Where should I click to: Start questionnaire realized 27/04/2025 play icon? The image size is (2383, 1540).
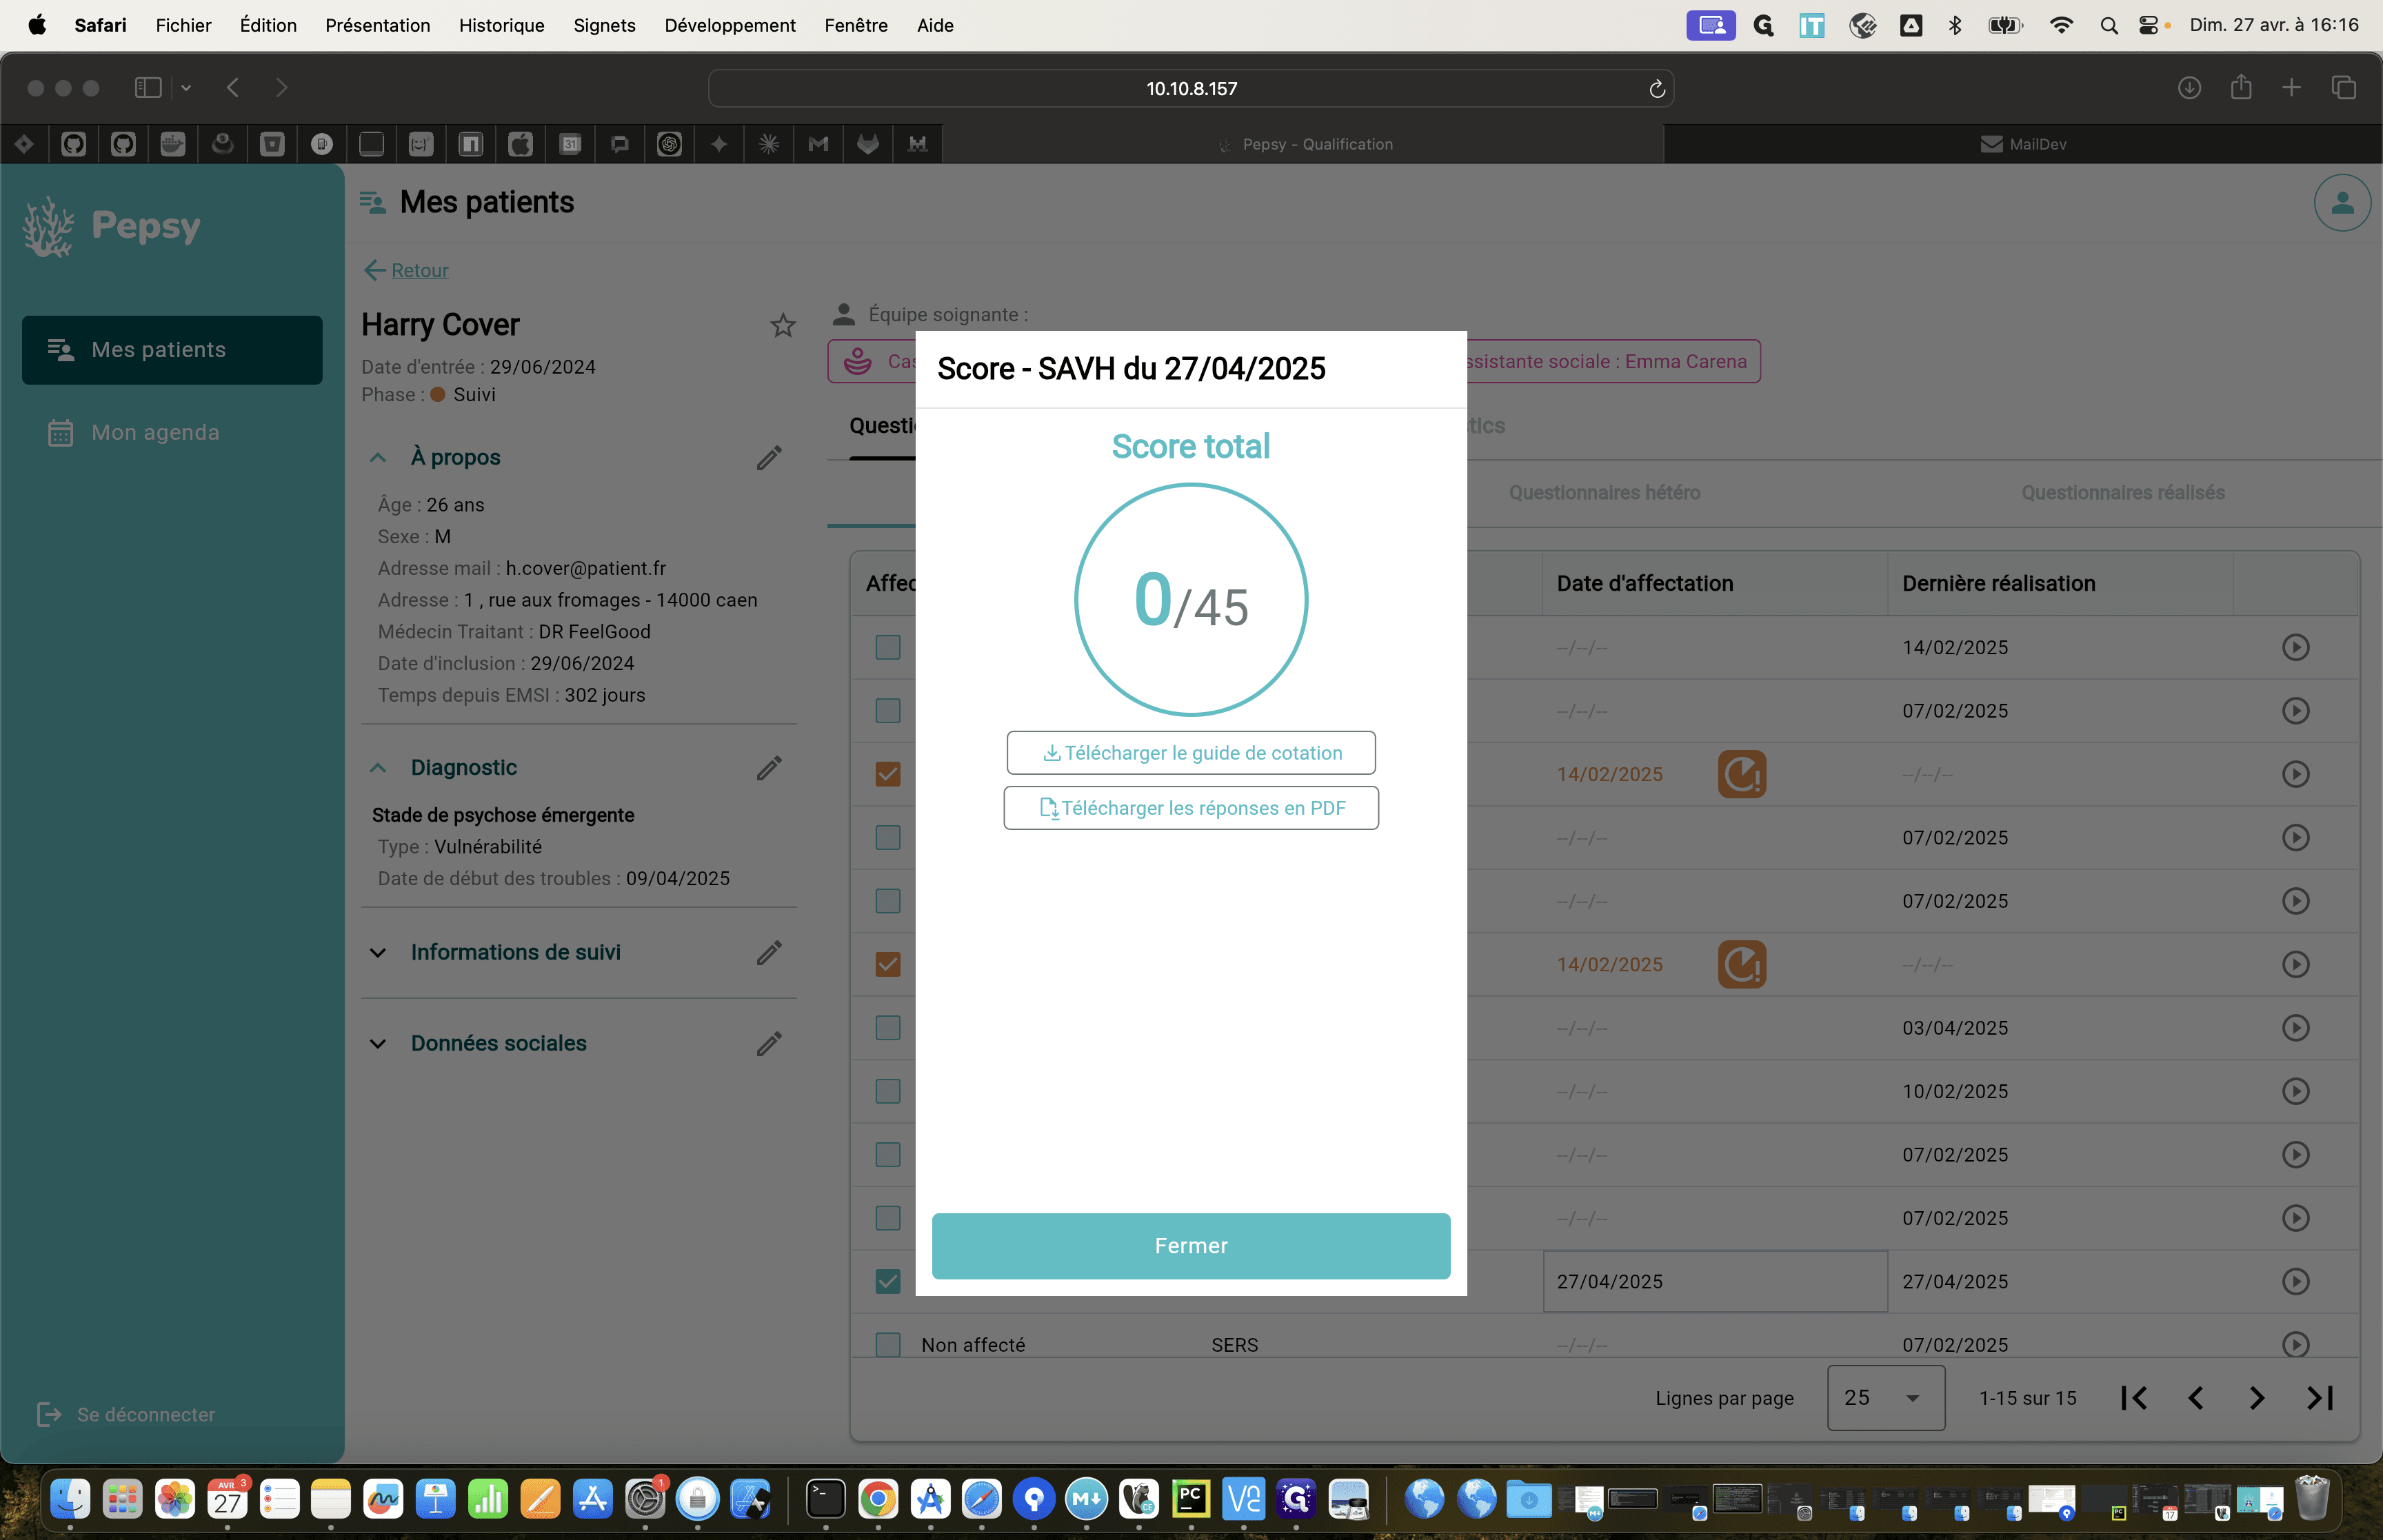coord(2295,1281)
